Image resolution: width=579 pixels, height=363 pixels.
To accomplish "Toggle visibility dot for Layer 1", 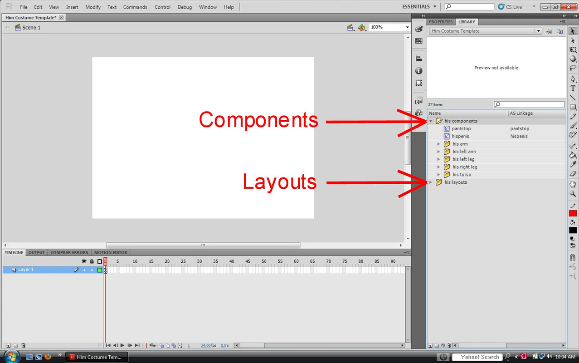I will click(84, 270).
